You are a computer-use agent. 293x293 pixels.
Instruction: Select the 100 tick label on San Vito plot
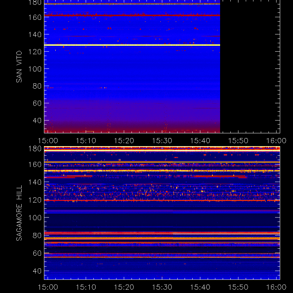35,69
